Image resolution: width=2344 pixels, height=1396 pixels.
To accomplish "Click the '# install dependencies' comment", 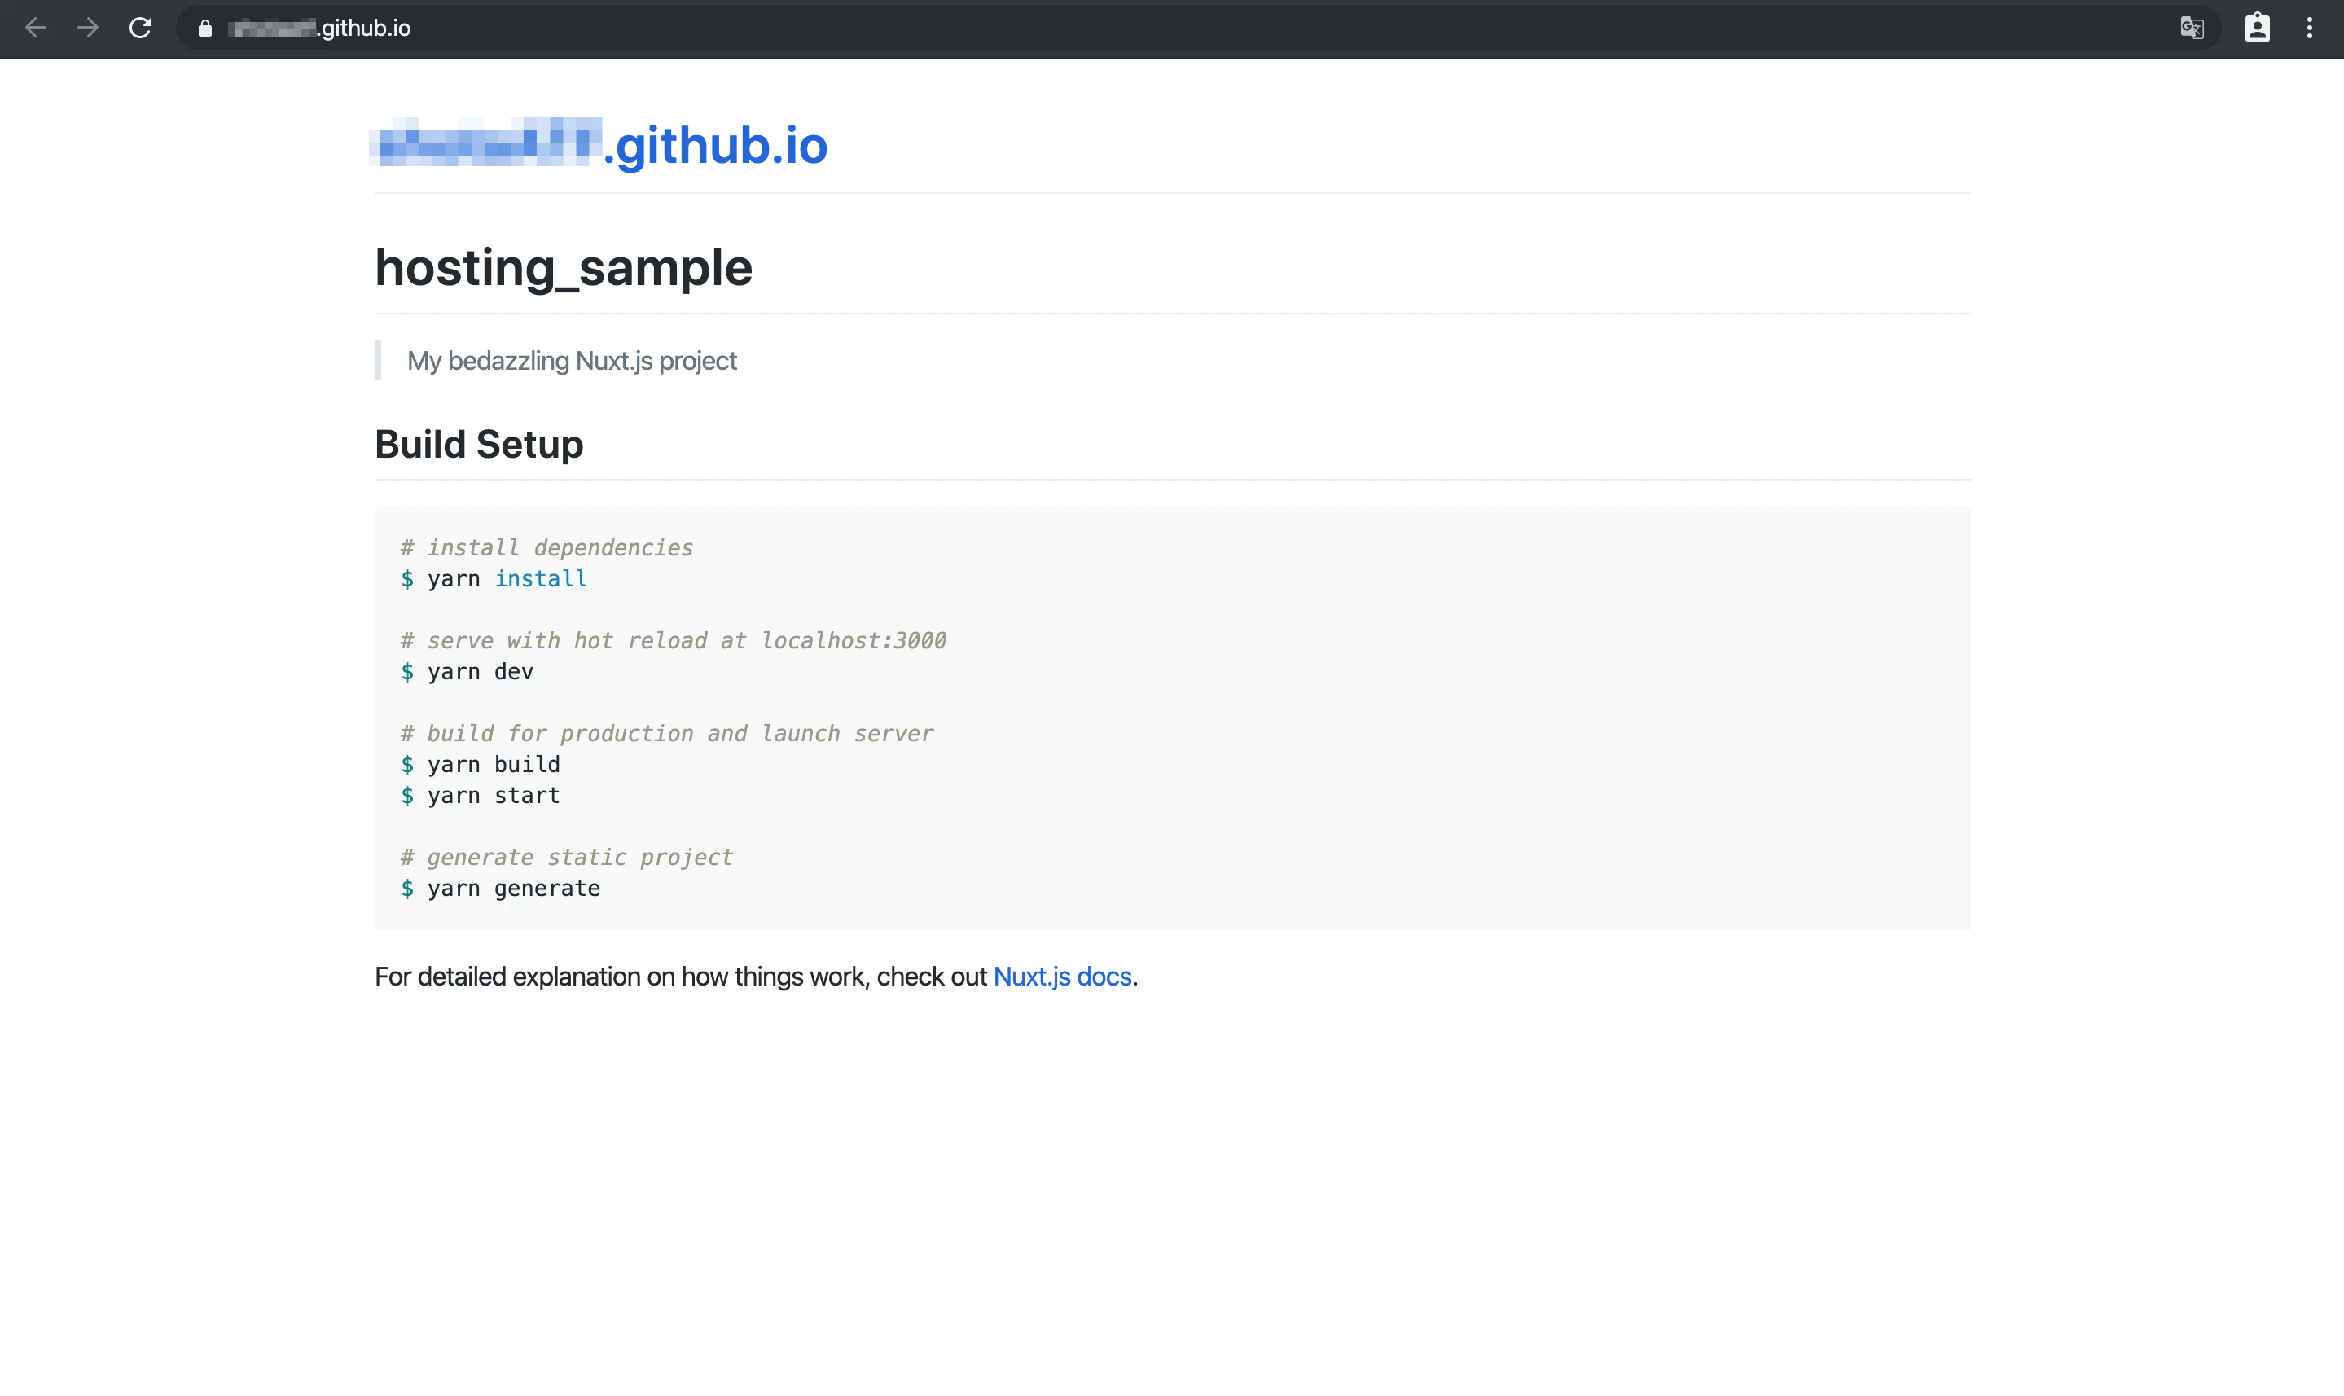I will pos(546,547).
